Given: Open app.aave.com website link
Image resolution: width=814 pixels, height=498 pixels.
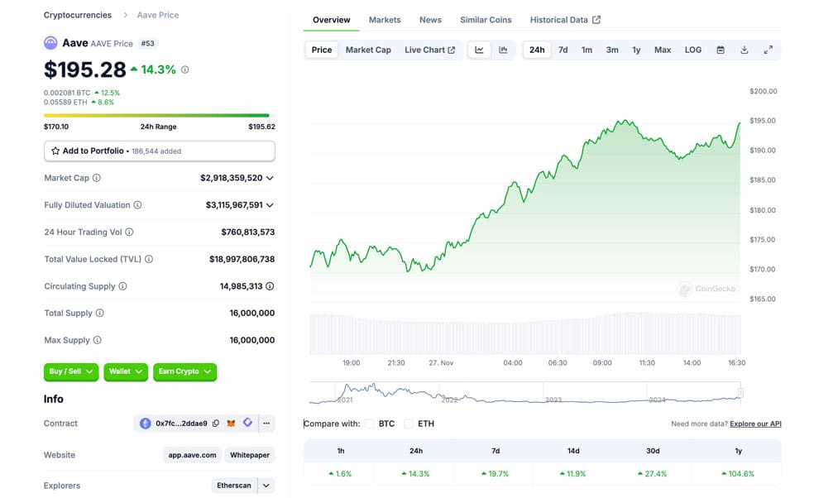Looking at the screenshot, I should (192, 455).
